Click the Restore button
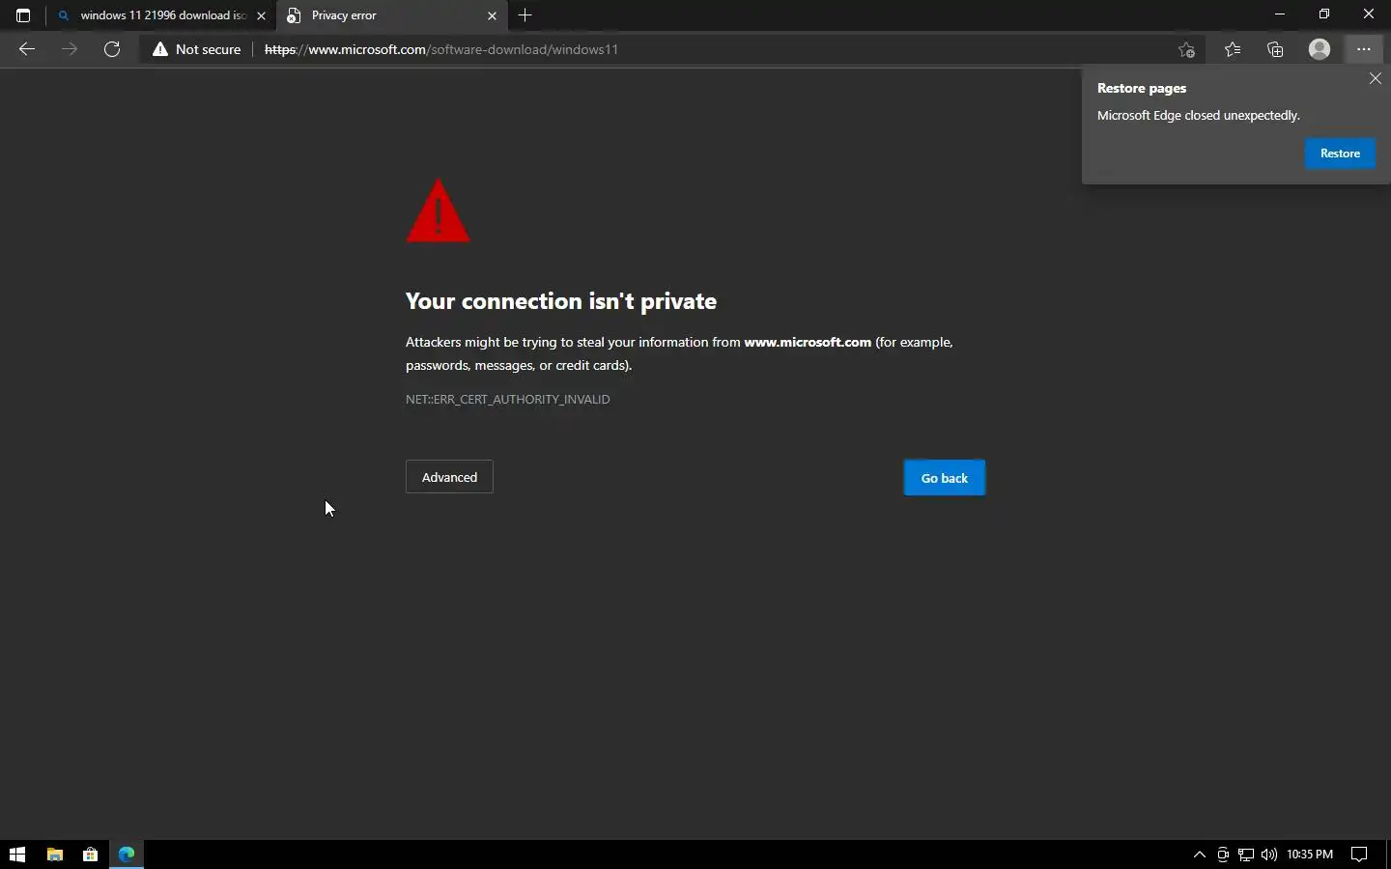 (1340, 154)
